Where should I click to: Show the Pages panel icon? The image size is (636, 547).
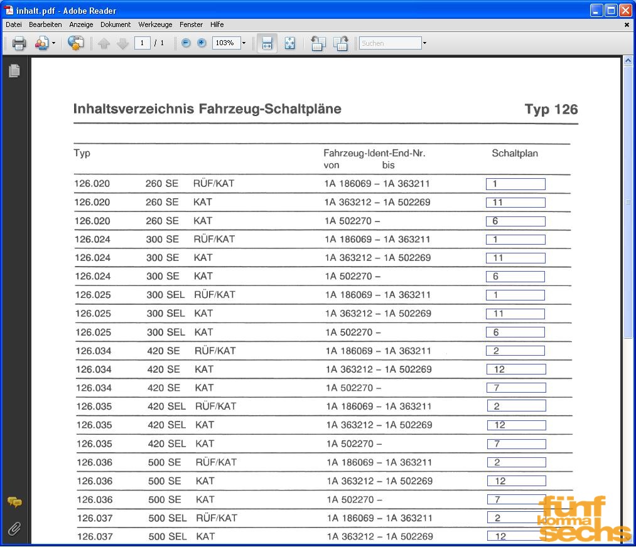pos(14,71)
